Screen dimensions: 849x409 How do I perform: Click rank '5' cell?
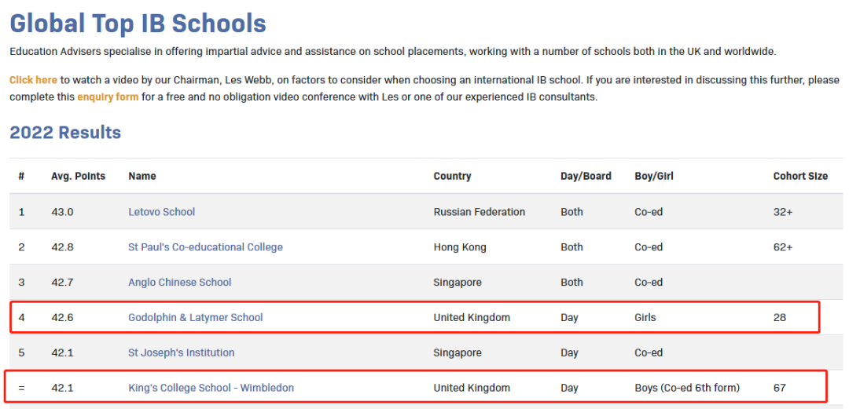(x=22, y=352)
